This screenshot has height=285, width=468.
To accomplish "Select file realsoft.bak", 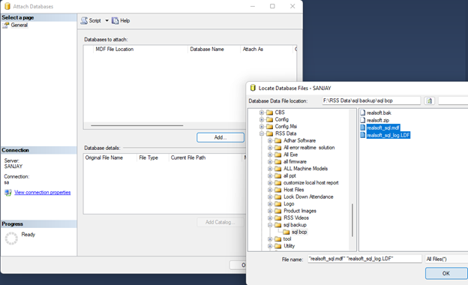I will point(379,112).
